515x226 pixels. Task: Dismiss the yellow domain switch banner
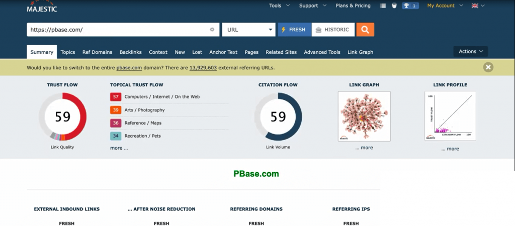(488, 67)
